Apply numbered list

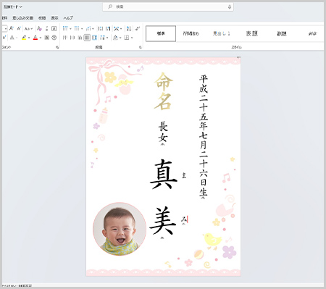point(77,28)
